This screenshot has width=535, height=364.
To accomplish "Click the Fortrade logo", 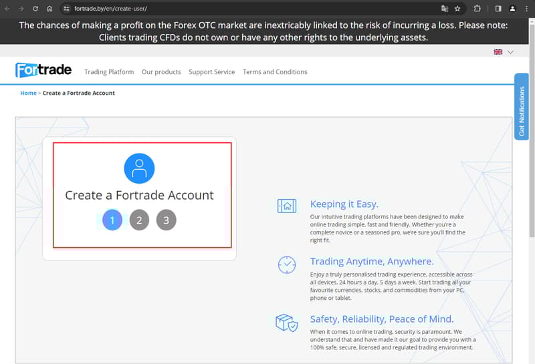I will click(x=44, y=71).
